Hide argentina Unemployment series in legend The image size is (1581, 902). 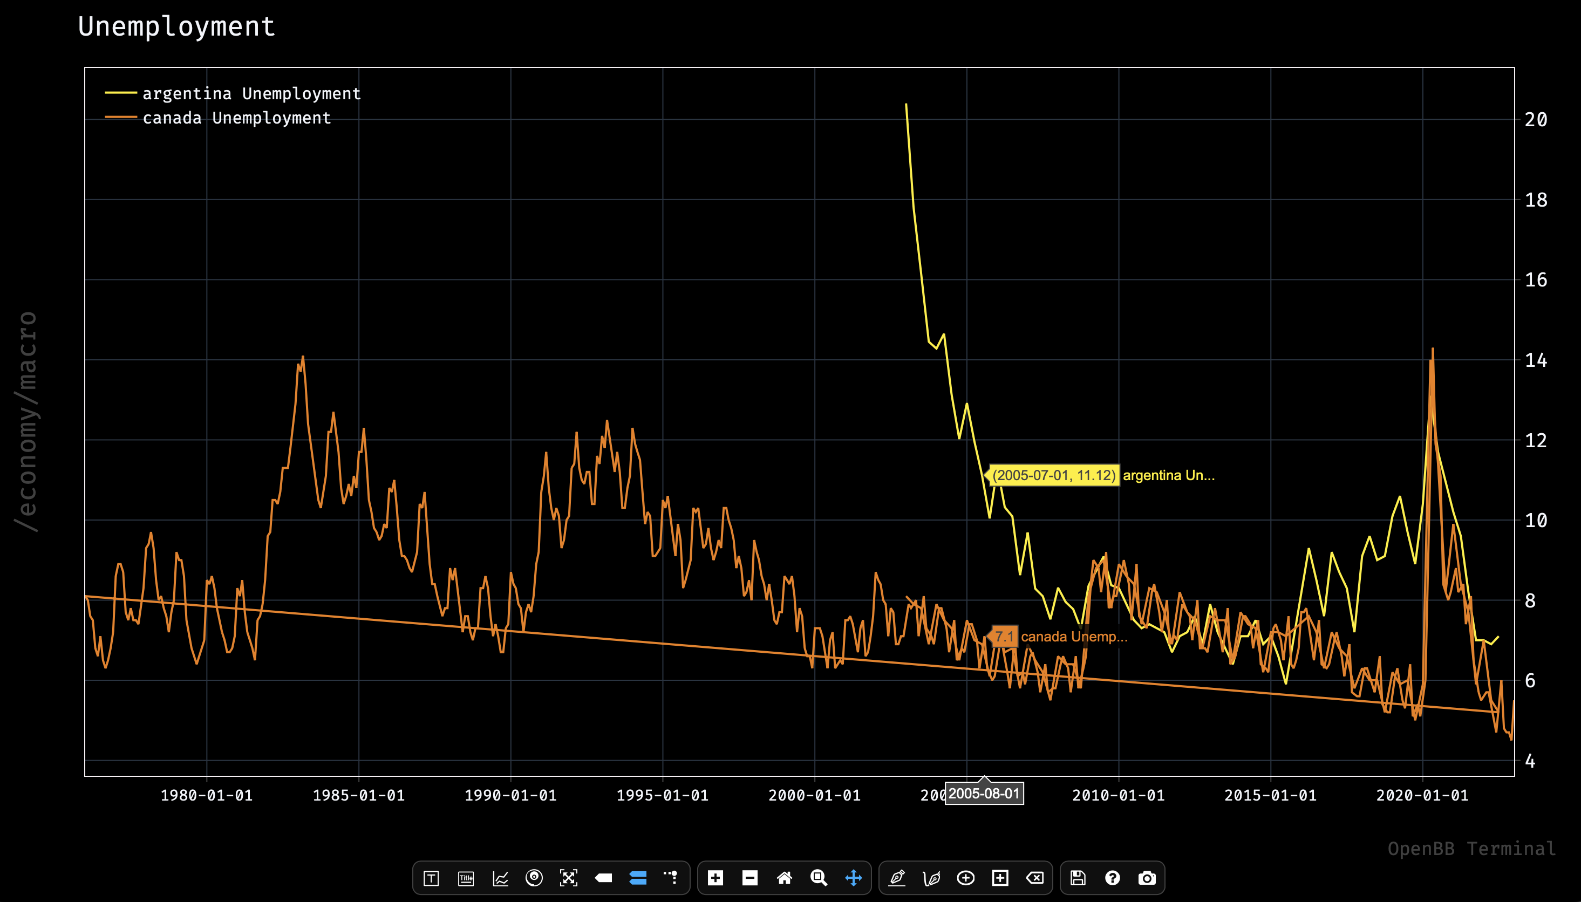coord(251,93)
